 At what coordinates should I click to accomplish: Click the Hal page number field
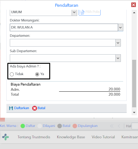click(135, 126)
